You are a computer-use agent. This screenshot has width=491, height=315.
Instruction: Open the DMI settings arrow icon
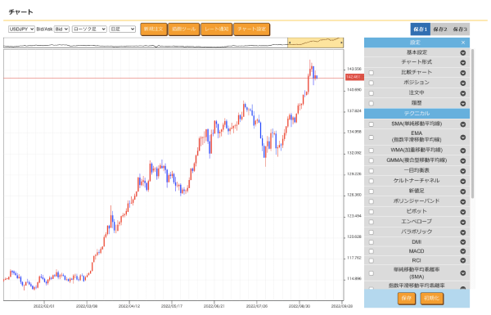coord(463,242)
